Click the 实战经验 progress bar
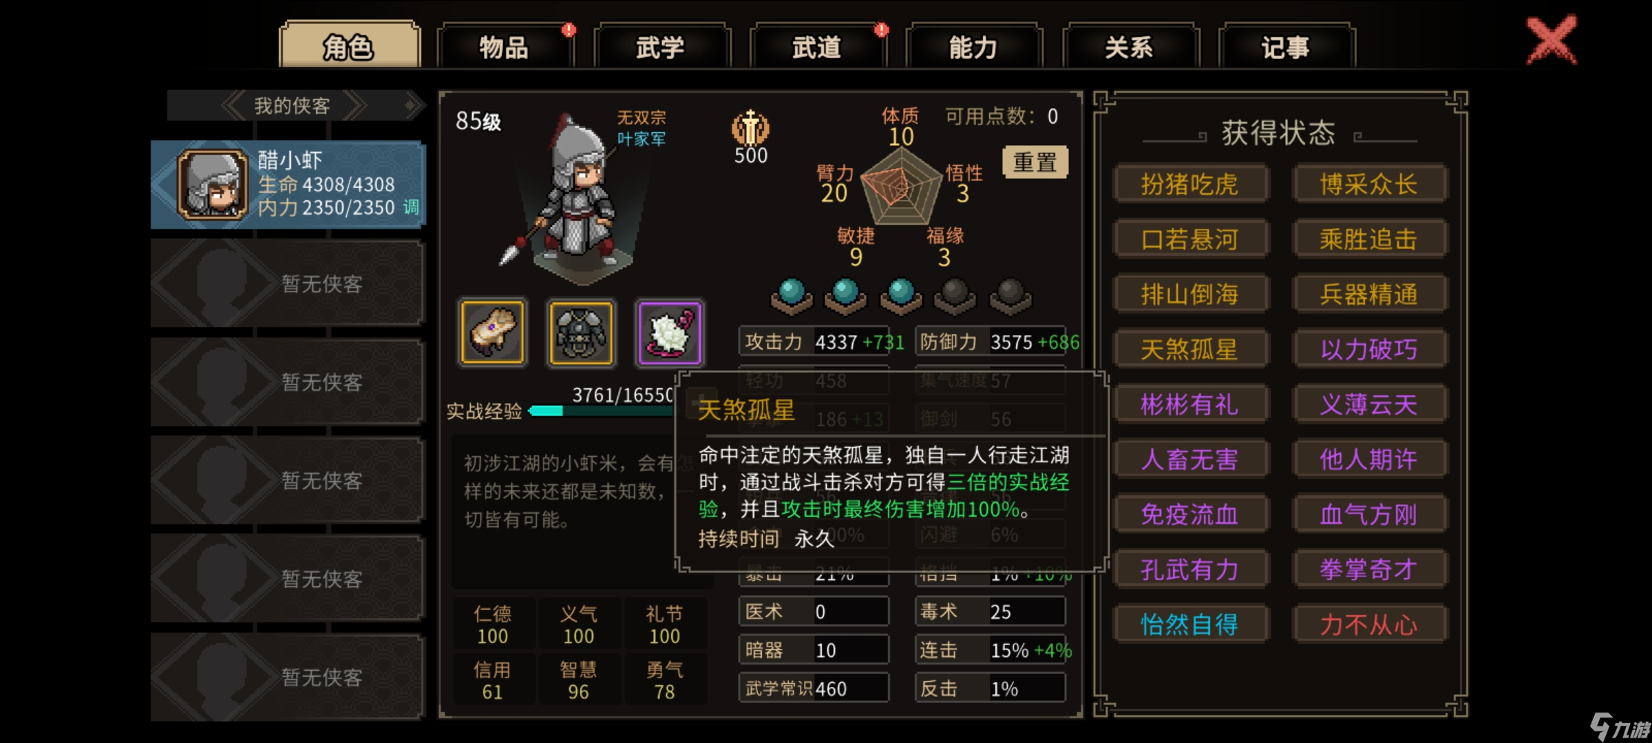 (600, 411)
